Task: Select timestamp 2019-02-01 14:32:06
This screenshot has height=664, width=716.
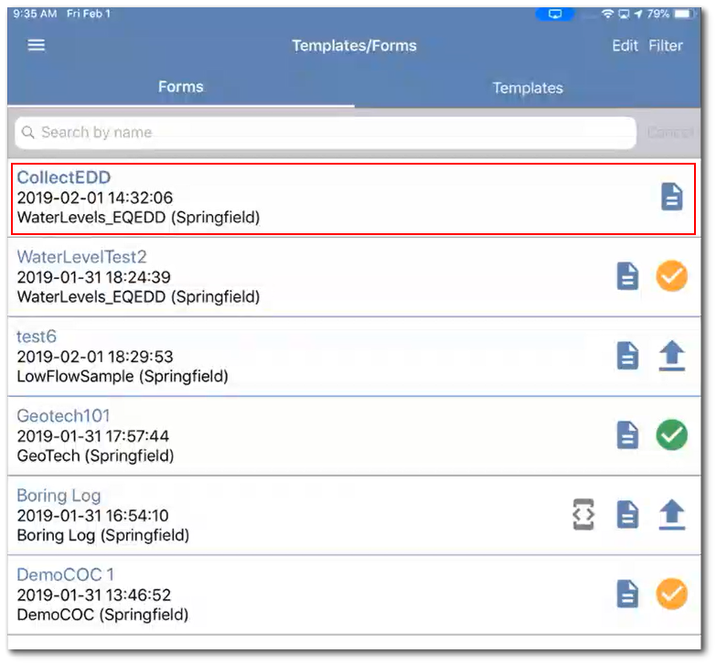Action: click(x=95, y=198)
